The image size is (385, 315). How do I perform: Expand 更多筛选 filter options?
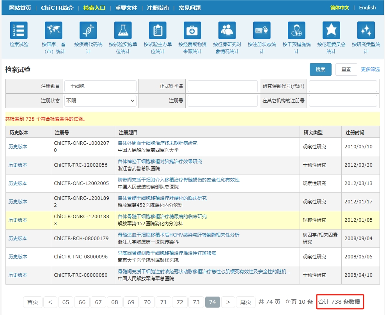[370, 69]
